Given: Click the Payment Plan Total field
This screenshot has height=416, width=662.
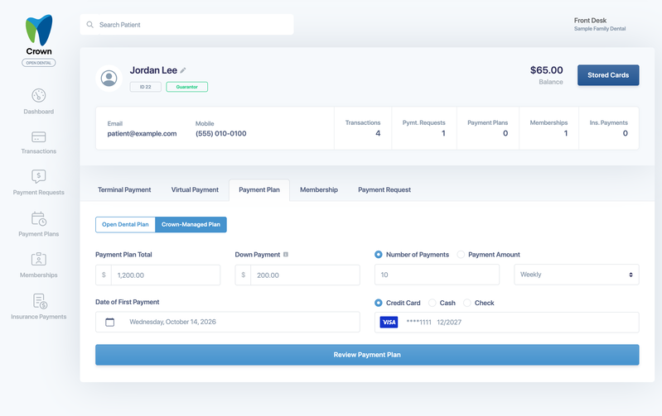Looking at the screenshot, I should pos(158,275).
